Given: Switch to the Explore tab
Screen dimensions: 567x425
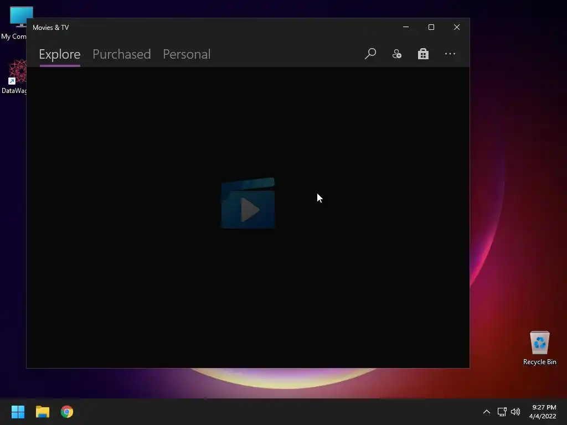Looking at the screenshot, I should 60,54.
